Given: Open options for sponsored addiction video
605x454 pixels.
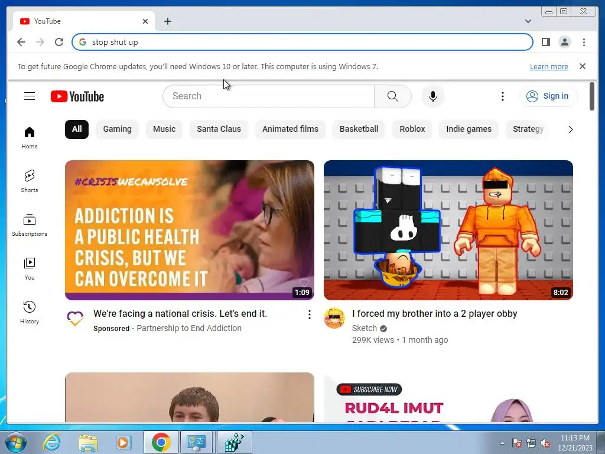Looking at the screenshot, I should [309, 314].
